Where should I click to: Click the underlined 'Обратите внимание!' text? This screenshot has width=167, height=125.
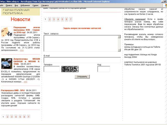click(x=135, y=19)
